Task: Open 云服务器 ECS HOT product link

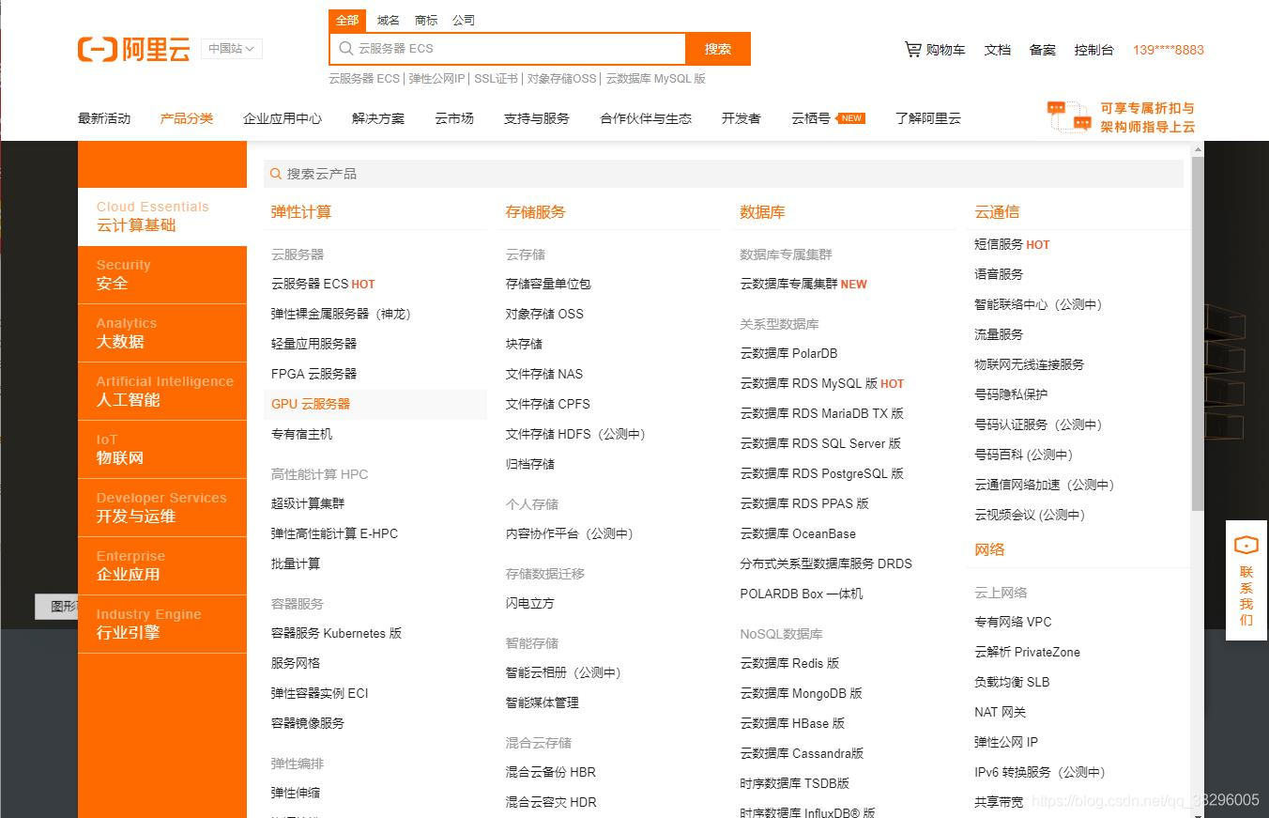Action: click(323, 284)
